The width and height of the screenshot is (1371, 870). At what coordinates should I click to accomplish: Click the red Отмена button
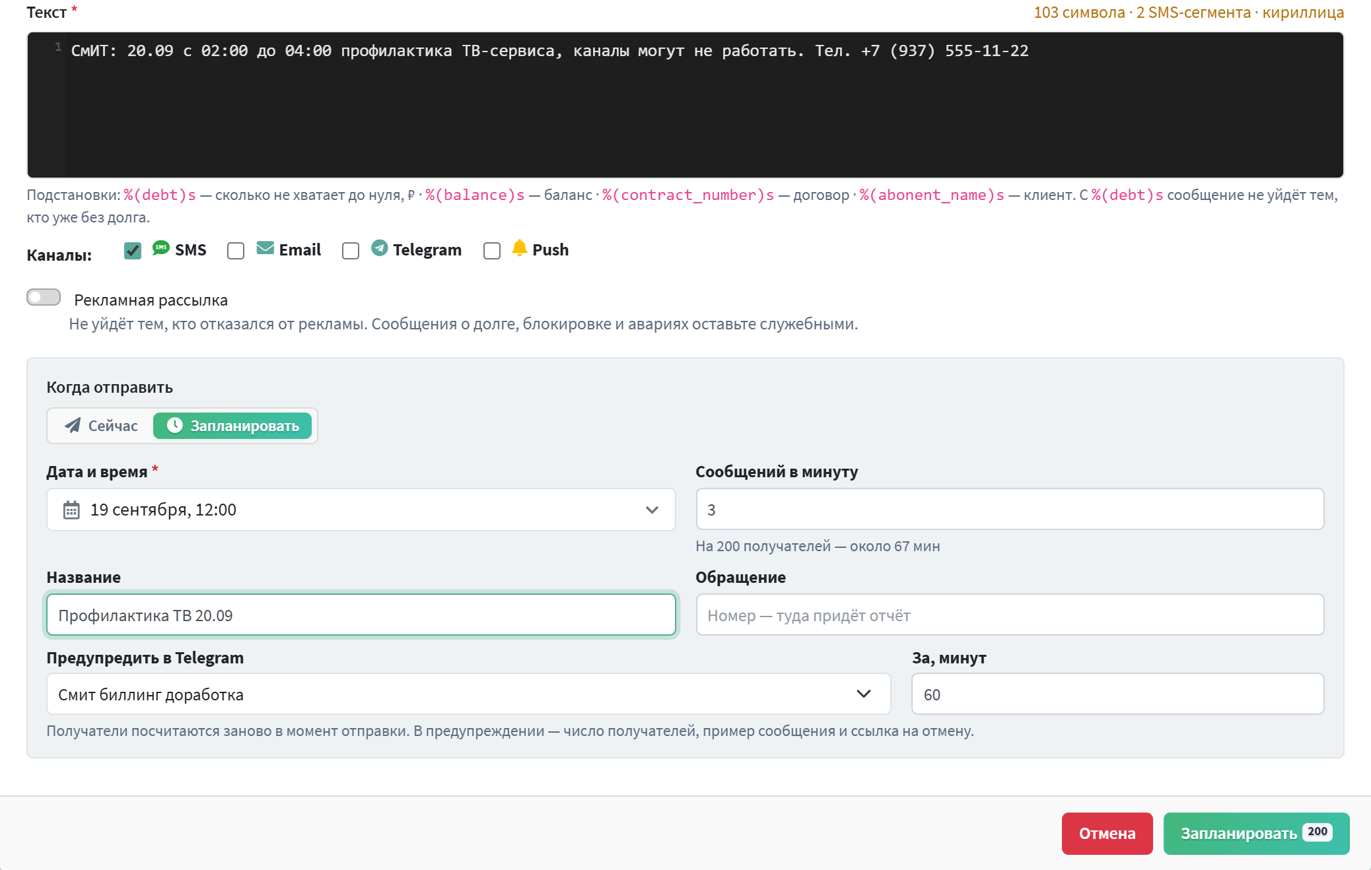tap(1107, 834)
